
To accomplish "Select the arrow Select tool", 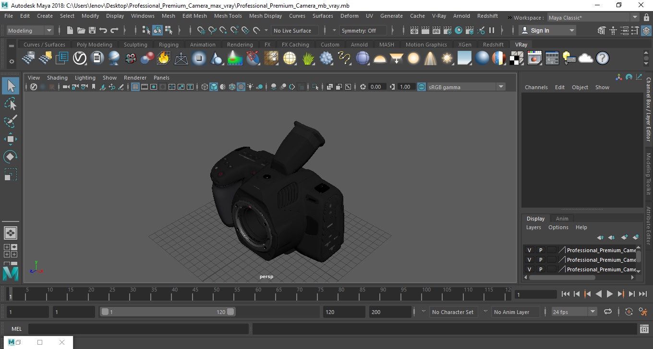I will [11, 86].
